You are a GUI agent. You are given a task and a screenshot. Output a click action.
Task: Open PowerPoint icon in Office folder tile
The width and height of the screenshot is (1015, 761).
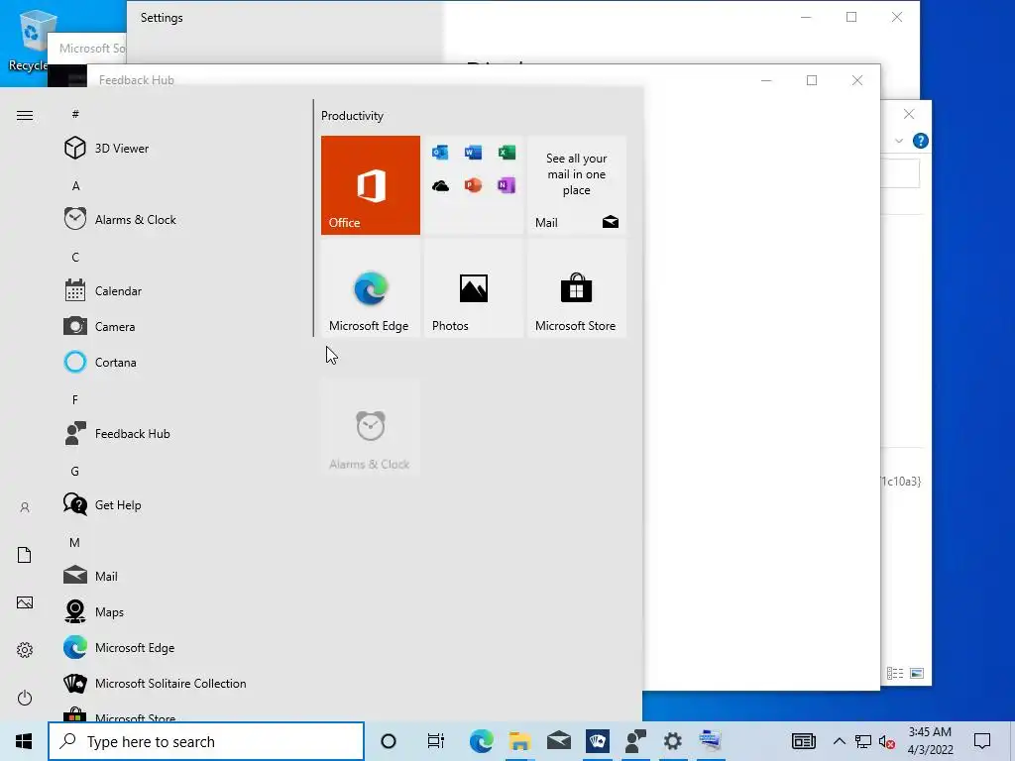[x=473, y=185]
